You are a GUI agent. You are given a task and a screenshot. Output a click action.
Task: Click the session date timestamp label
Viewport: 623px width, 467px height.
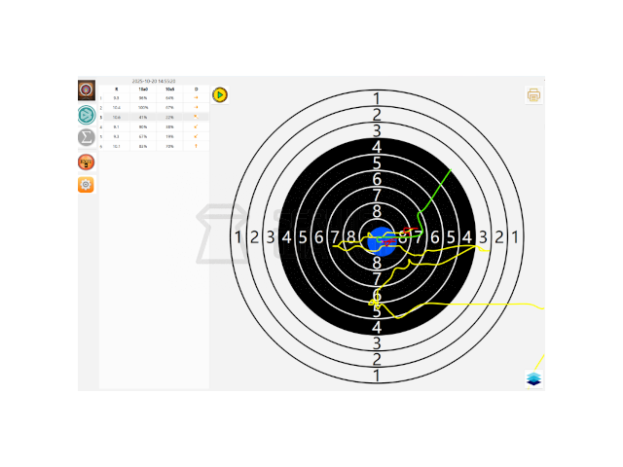click(154, 81)
